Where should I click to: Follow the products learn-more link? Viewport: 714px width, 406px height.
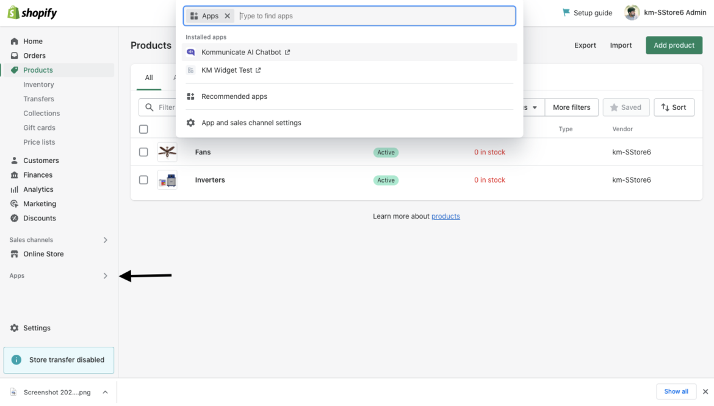pos(445,216)
